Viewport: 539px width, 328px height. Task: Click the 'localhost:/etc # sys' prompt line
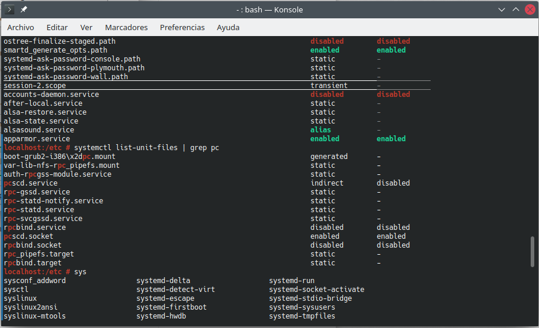point(45,272)
